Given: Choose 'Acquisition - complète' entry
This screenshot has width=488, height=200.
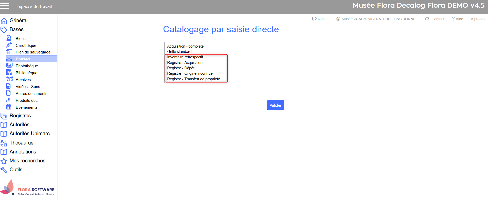Looking at the screenshot, I should (x=185, y=46).
